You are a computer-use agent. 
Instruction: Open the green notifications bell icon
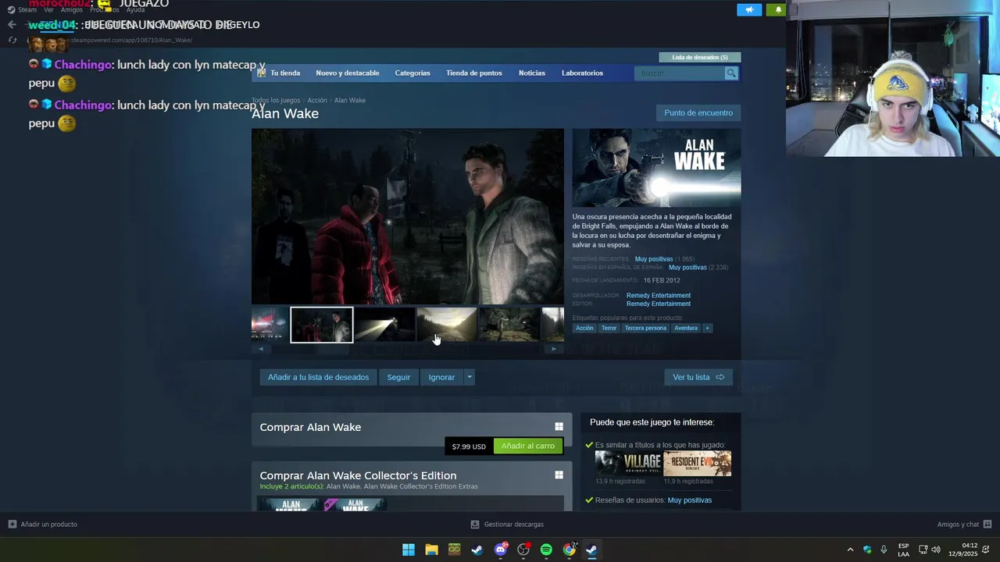(x=777, y=9)
